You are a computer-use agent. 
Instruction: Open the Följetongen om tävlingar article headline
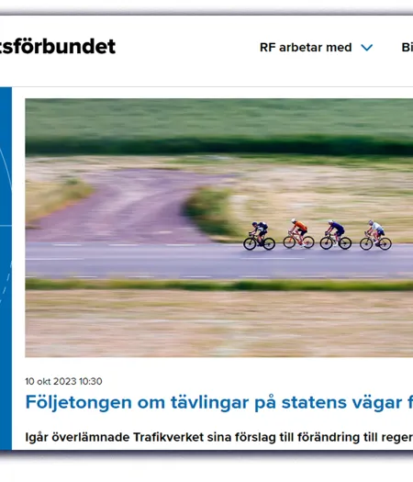(x=219, y=402)
